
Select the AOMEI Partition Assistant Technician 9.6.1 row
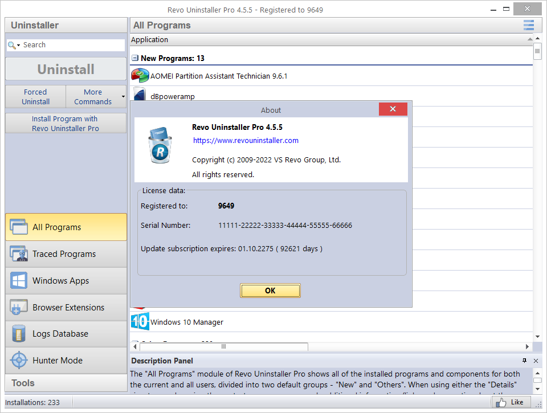(332, 76)
